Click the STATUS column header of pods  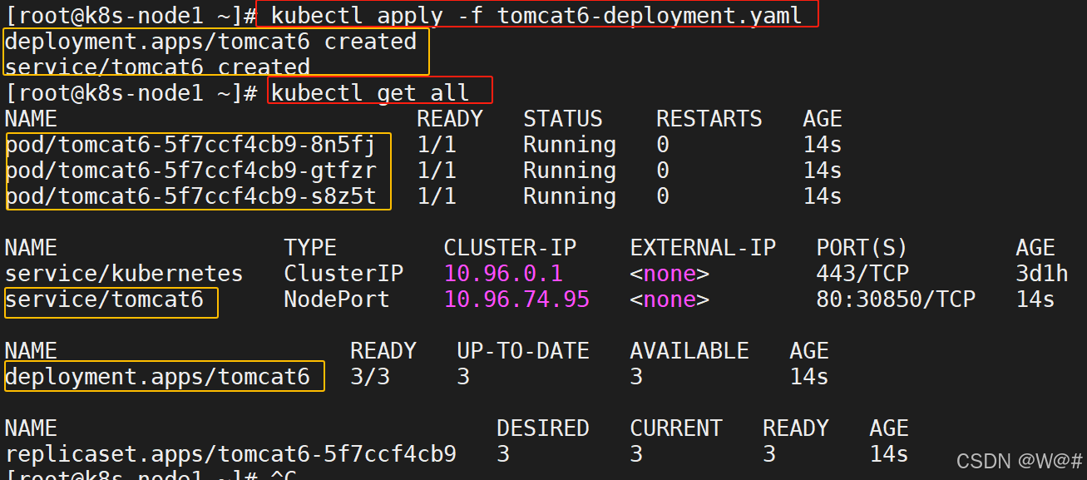pyautogui.click(x=563, y=119)
